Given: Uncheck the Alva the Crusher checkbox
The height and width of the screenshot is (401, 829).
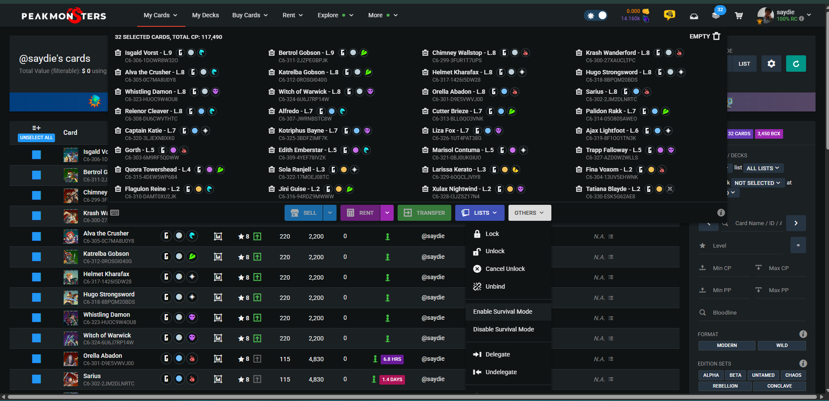Looking at the screenshot, I should [36, 236].
